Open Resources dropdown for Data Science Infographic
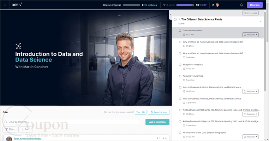 pyautogui.click(x=251, y=137)
